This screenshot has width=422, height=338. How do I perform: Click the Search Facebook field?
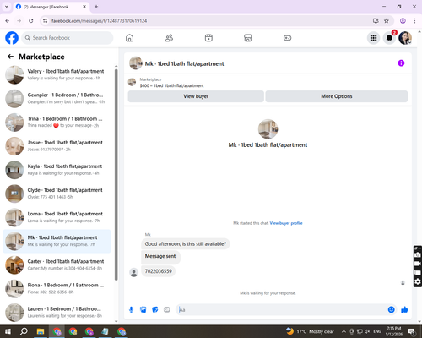pyautogui.click(x=68, y=38)
